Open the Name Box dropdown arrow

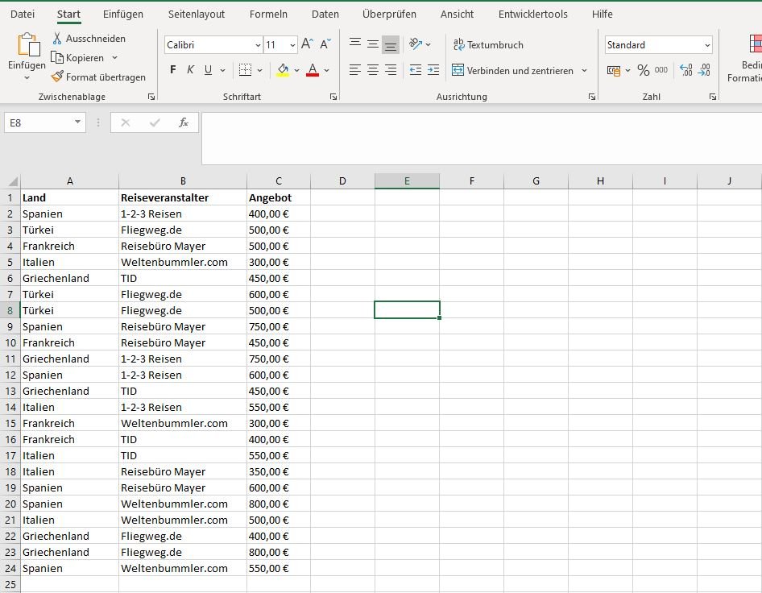(78, 122)
